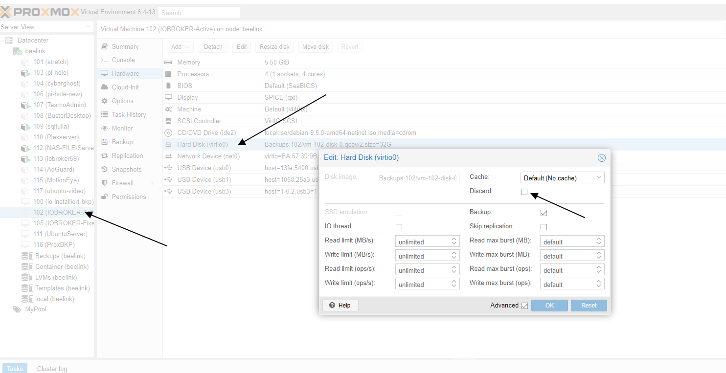Click the Snapshots history icon
726x373 pixels.
(104, 169)
